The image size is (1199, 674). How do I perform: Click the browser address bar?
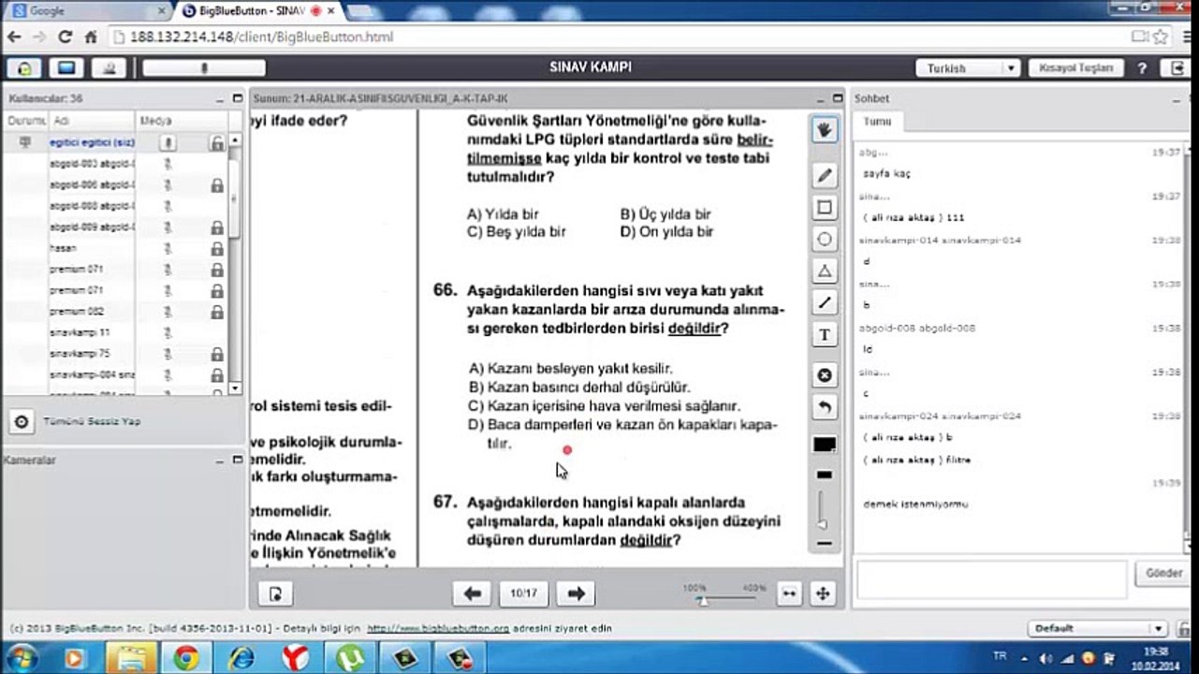[x=618, y=37]
